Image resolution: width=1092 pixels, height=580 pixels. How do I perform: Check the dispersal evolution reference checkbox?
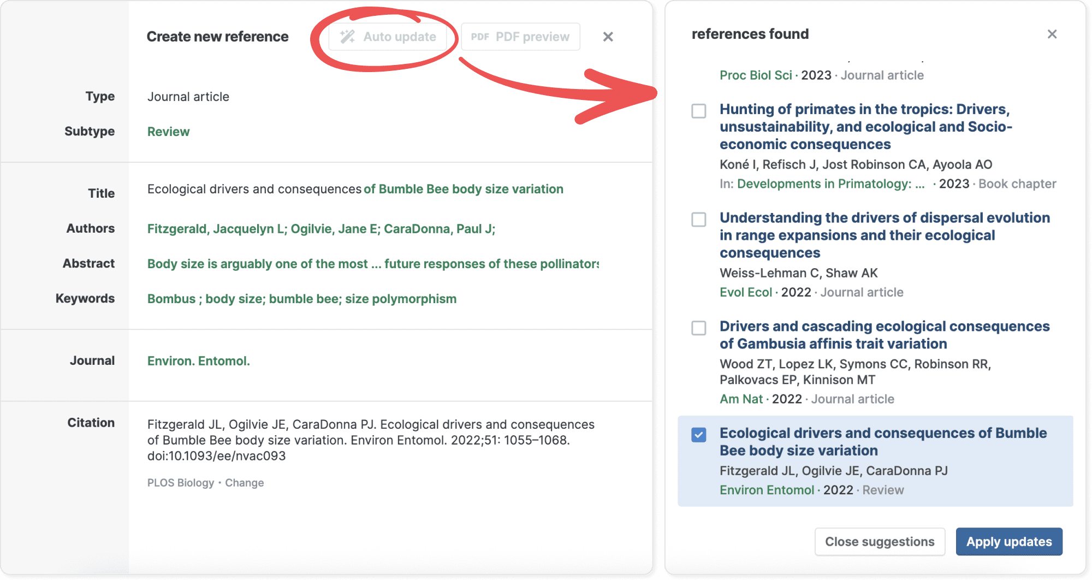point(698,220)
